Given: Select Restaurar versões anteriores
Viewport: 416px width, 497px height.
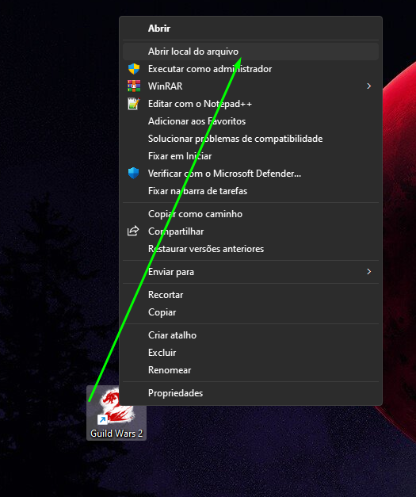Looking at the screenshot, I should click(x=250, y=249).
